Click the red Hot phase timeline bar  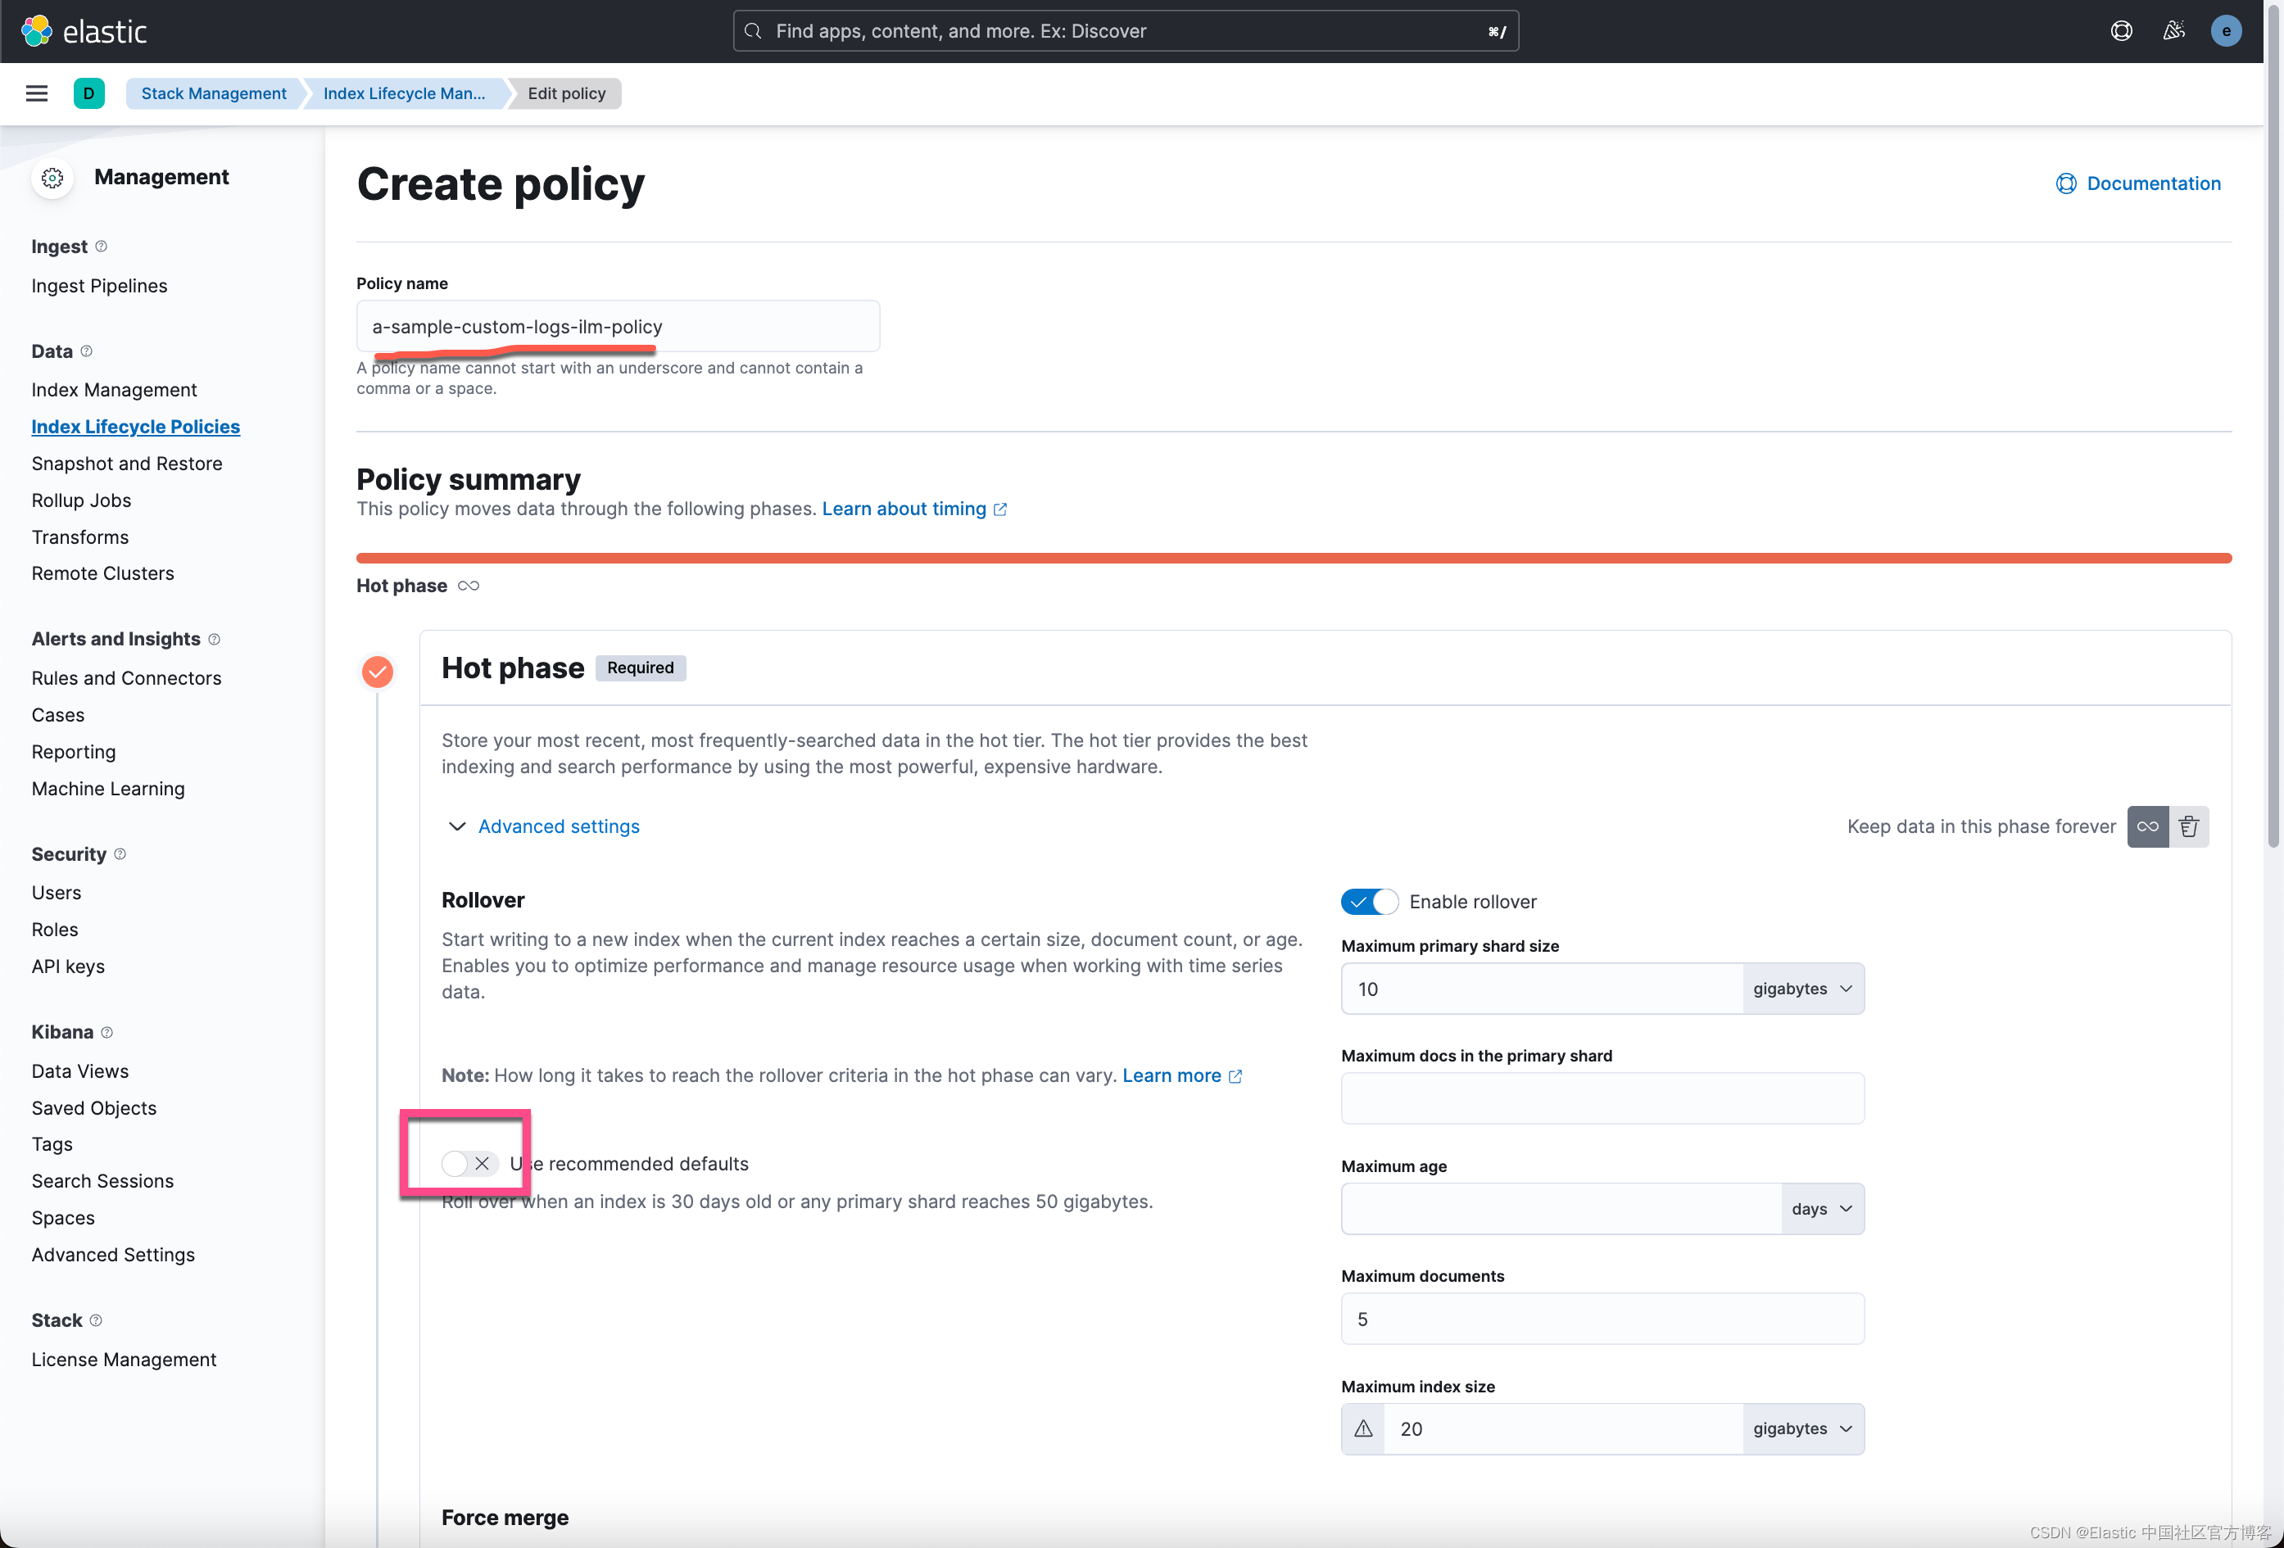(x=1293, y=559)
